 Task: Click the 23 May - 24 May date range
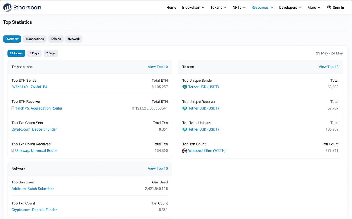pos(329,53)
